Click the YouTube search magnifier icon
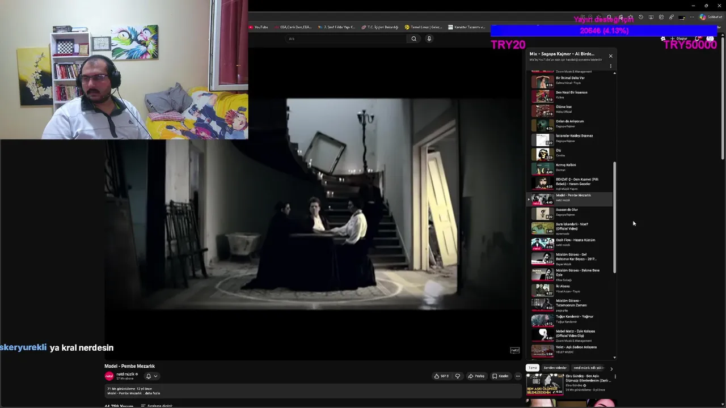 (x=414, y=39)
